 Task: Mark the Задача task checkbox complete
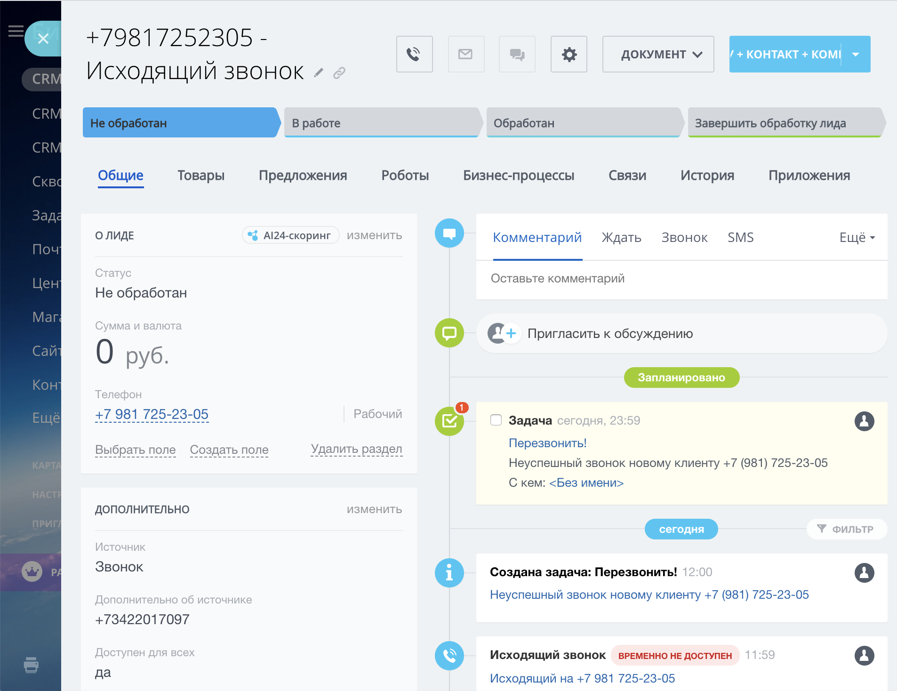496,420
